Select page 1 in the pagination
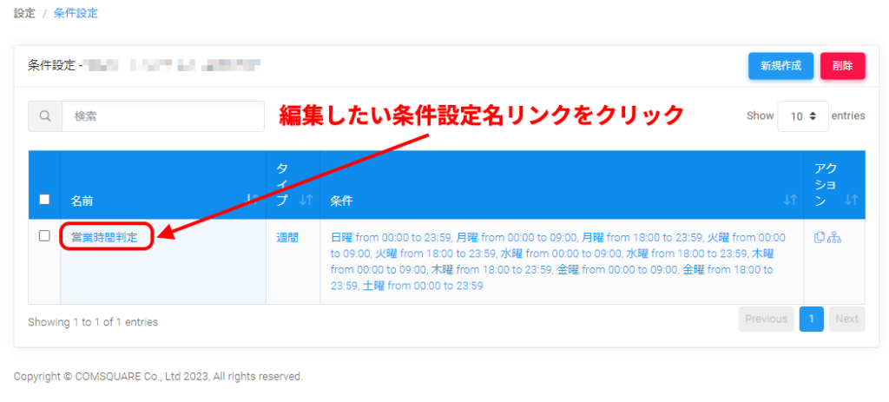Image resolution: width=889 pixels, height=402 pixels. tap(810, 319)
